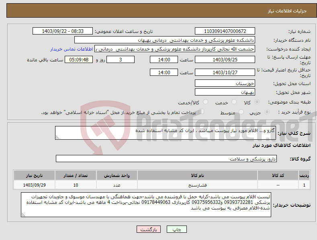317x240 pixels.
Task: Click the need date cell 1403/09/29
Action: [x=35, y=185]
